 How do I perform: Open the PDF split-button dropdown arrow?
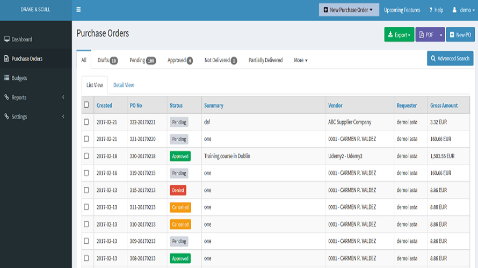(440, 35)
